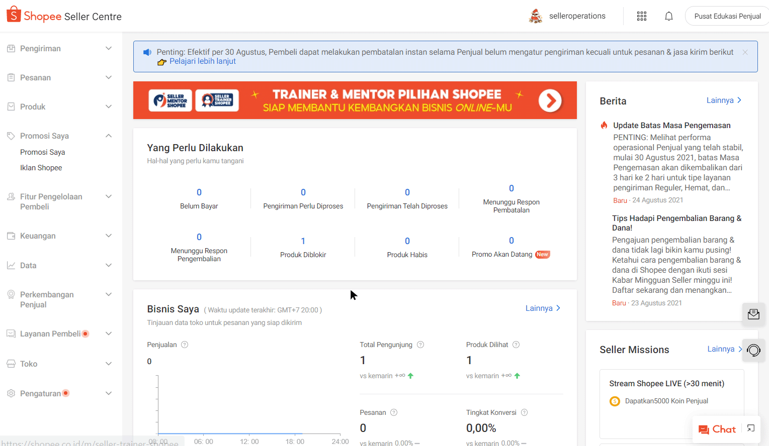Click the notification bell icon
This screenshot has width=769, height=446.
click(668, 16)
